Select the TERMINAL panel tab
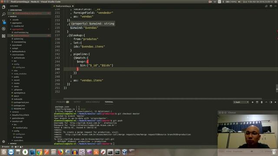The height and width of the screenshot is (156, 278). pos(109,102)
